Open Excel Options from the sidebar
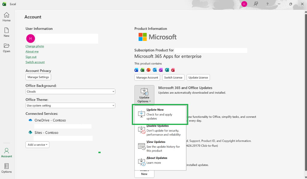 point(7,168)
